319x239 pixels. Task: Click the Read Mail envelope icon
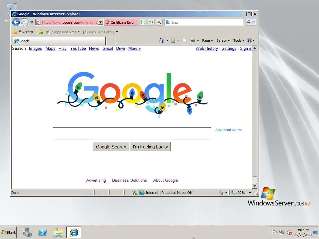(x=185, y=40)
